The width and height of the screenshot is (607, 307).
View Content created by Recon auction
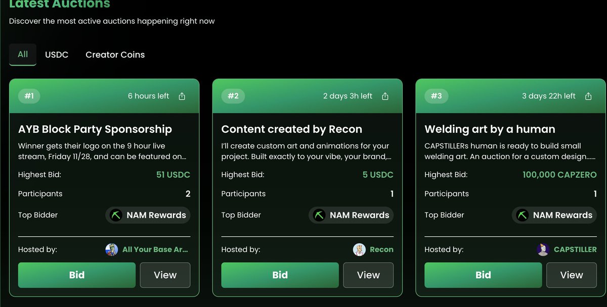368,275
